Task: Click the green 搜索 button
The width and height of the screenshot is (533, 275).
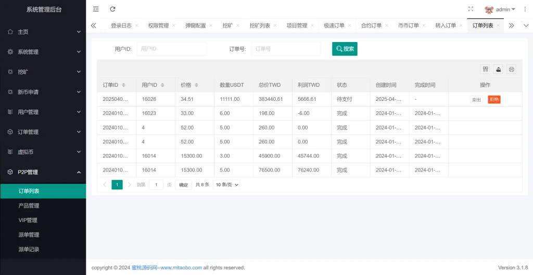Action: click(x=345, y=49)
